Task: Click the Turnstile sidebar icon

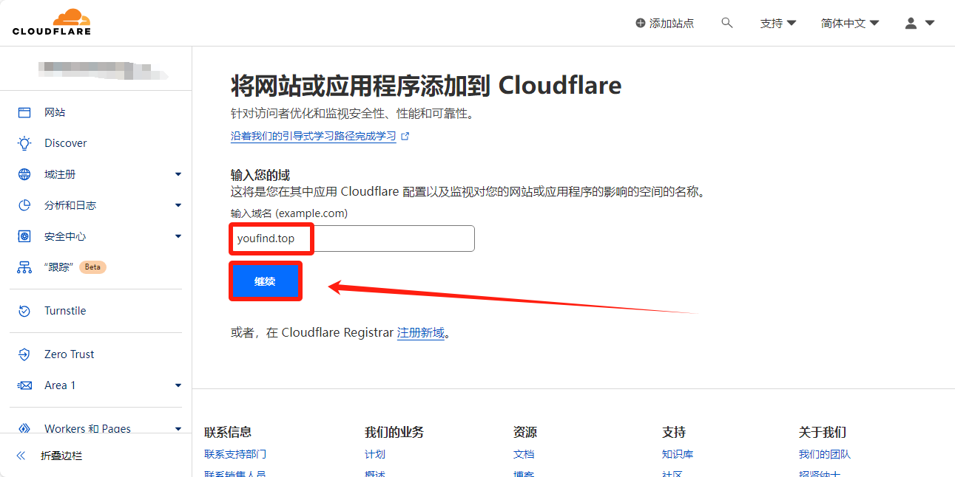Action: coord(24,311)
